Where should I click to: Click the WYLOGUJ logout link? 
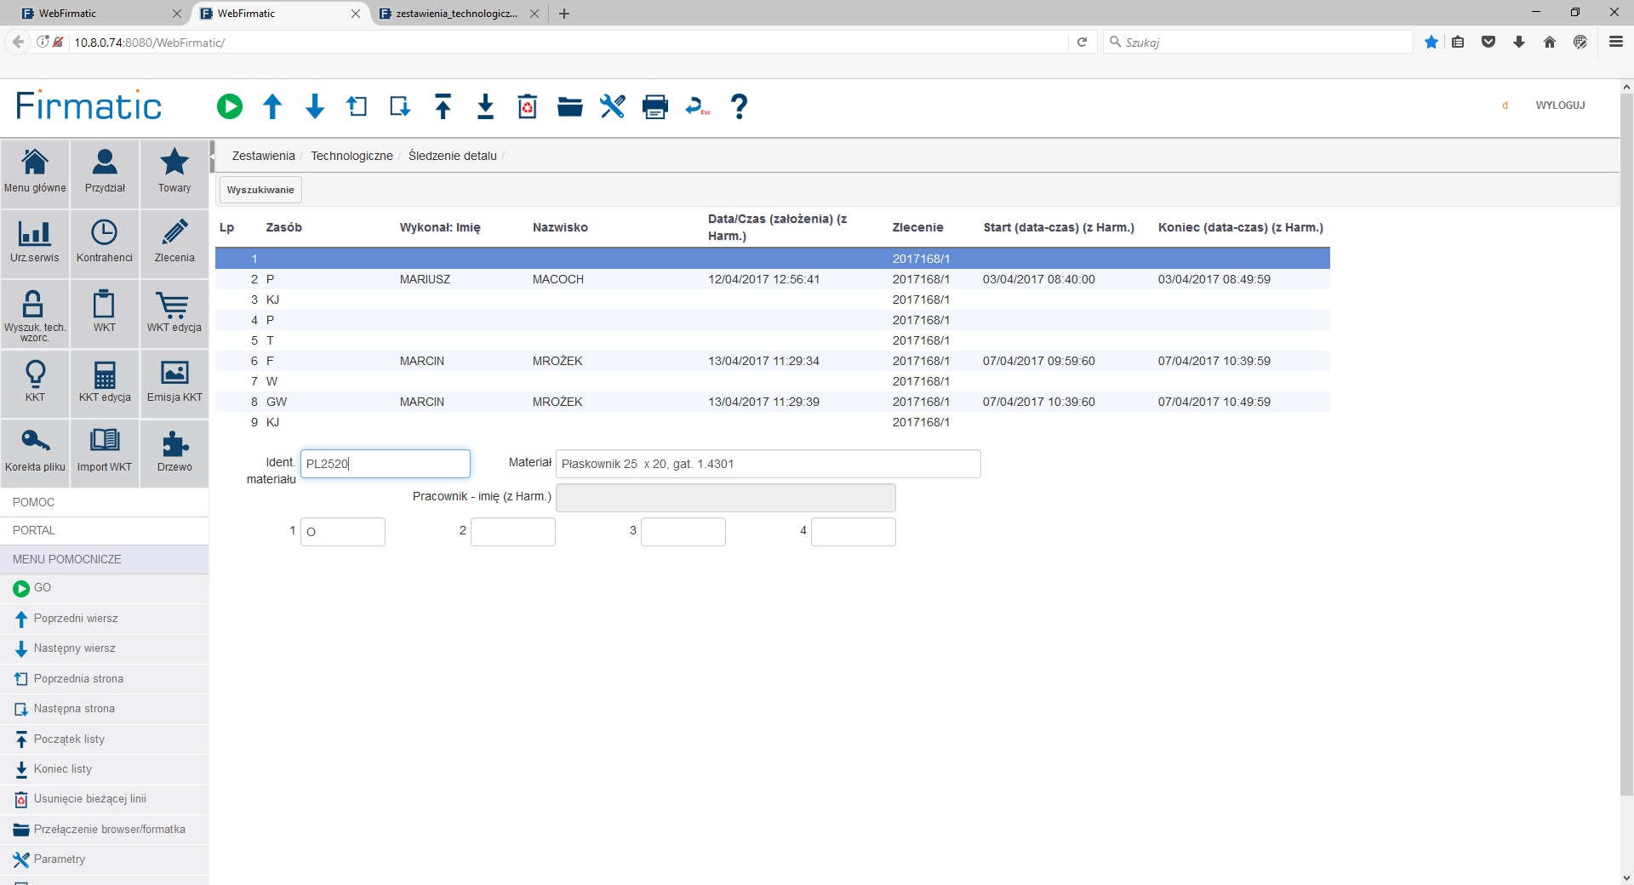click(1560, 106)
